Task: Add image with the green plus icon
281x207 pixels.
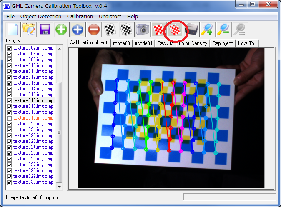Action: 61,29
